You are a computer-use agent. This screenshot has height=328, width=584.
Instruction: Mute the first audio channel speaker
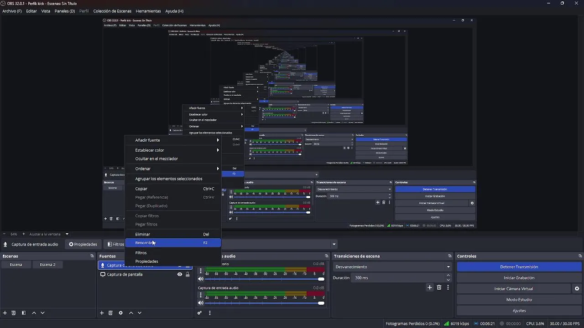click(200, 279)
